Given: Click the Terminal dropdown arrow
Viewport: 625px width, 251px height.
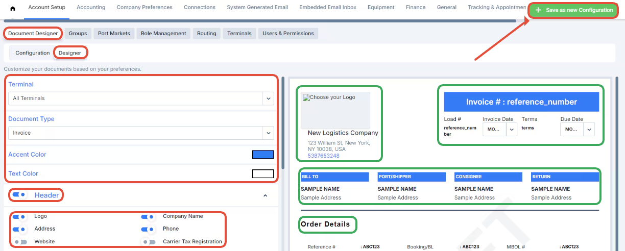Looking at the screenshot, I should [268, 98].
